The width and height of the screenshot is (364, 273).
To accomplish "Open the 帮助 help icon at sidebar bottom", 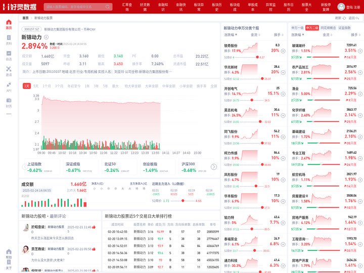I will (x=9, y=252).
